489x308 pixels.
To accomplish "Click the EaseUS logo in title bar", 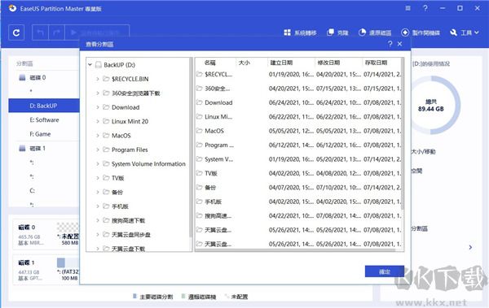I will [12, 8].
